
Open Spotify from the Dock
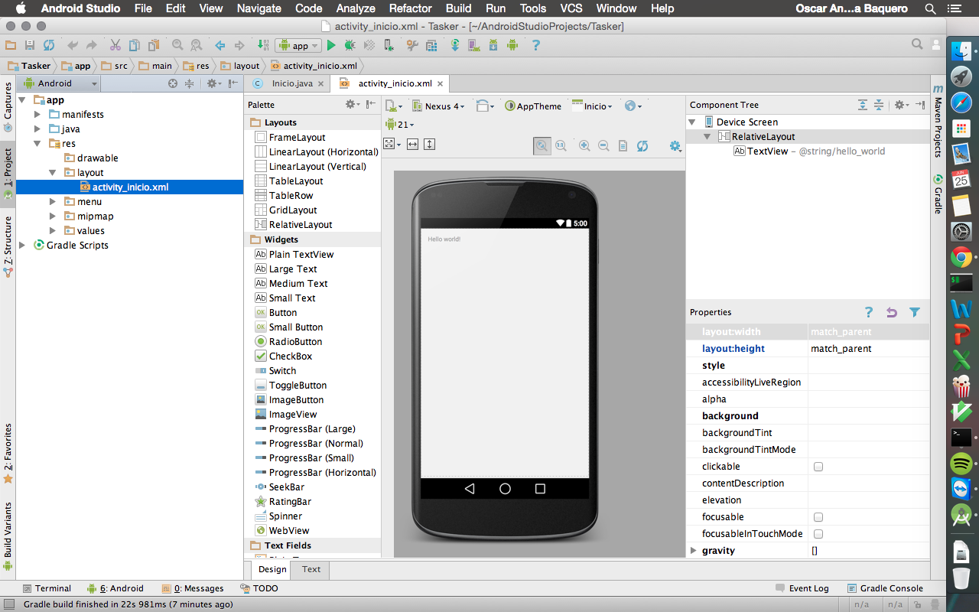pos(961,463)
